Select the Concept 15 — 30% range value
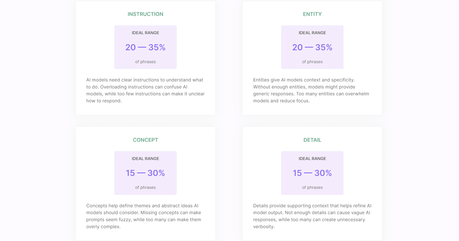Screen dimensions: 459x241 145,173
